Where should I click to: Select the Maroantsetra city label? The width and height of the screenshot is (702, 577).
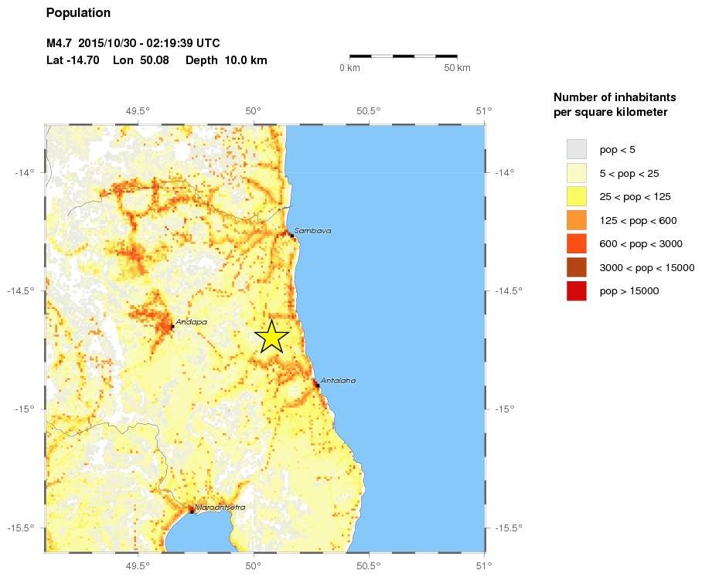pyautogui.click(x=220, y=507)
